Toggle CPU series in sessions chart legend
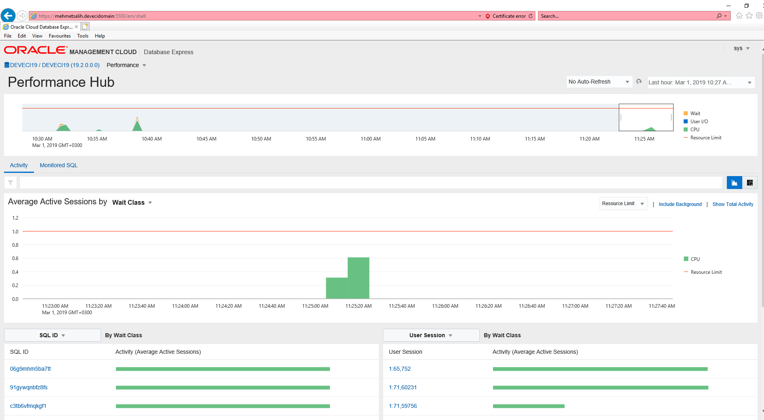 click(x=695, y=259)
